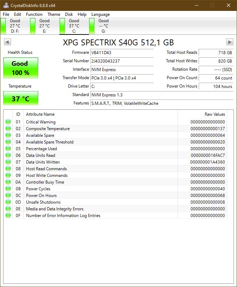The height and width of the screenshot is (287, 237).
Task: Select the Critical Warning attribute name
Action: pyautogui.click(x=41, y=122)
